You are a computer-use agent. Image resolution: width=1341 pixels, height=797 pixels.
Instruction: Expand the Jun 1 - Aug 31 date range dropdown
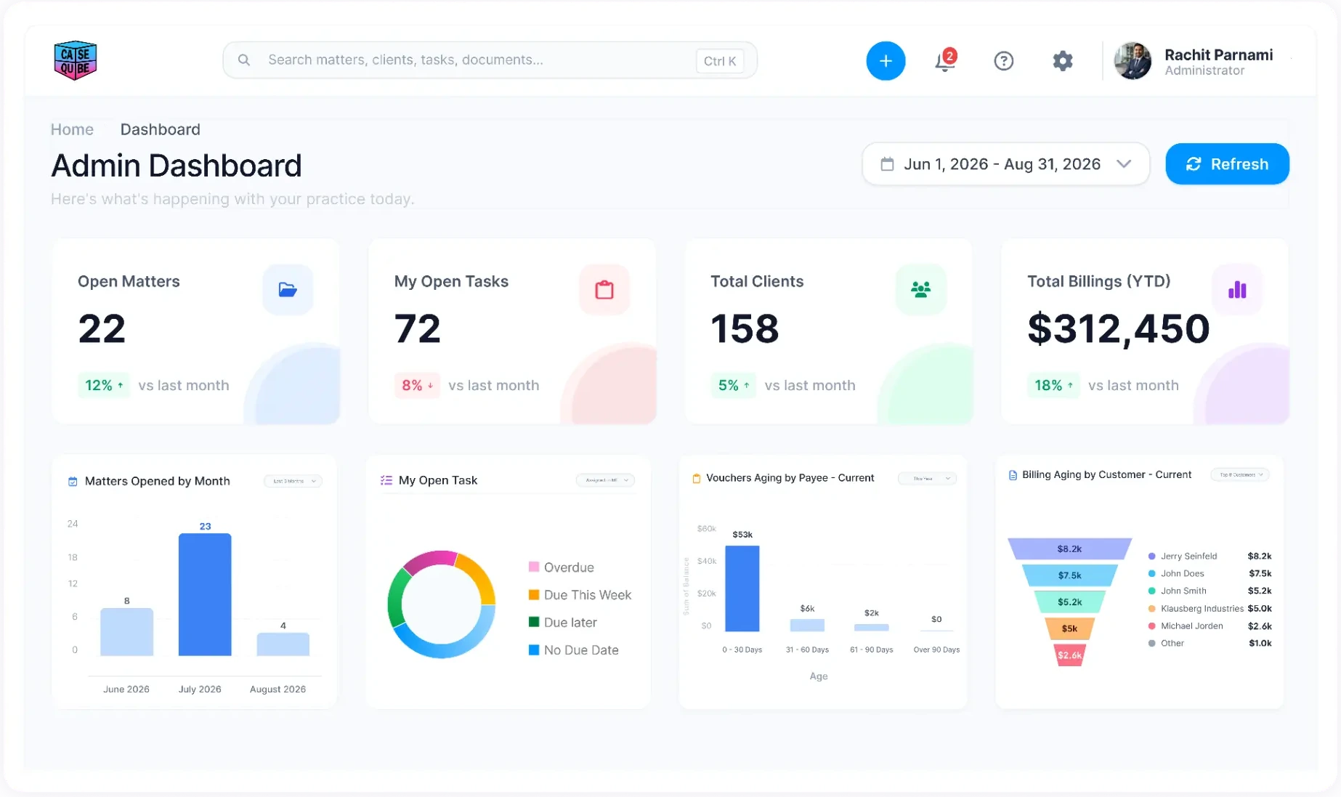[1005, 164]
